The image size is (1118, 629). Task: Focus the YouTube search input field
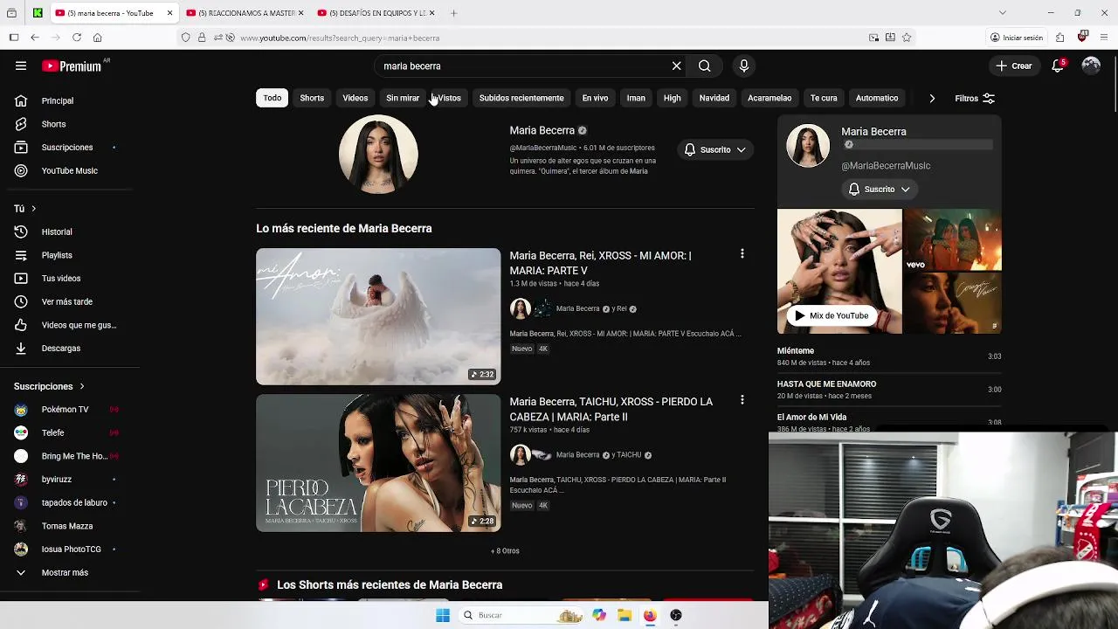coord(522,66)
